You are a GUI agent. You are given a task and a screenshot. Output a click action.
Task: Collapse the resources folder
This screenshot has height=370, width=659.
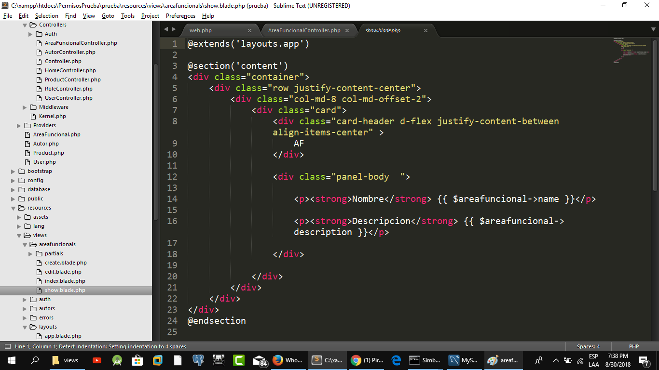click(x=14, y=208)
